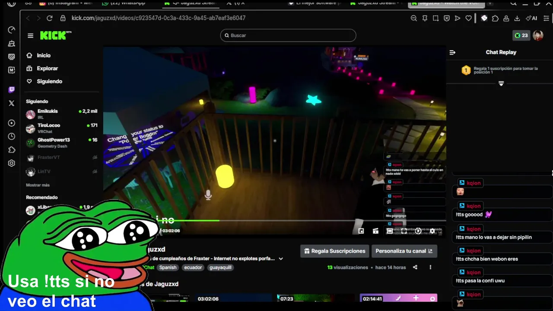Click Personaliza tu canal button
553x311 pixels.
(x=404, y=251)
